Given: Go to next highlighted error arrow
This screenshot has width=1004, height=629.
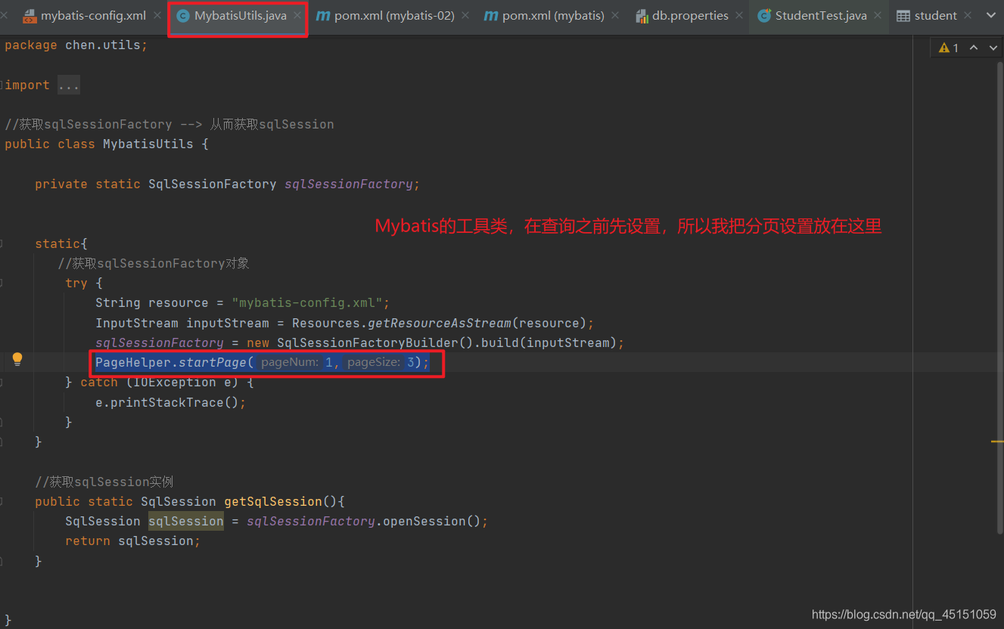Looking at the screenshot, I should point(992,48).
